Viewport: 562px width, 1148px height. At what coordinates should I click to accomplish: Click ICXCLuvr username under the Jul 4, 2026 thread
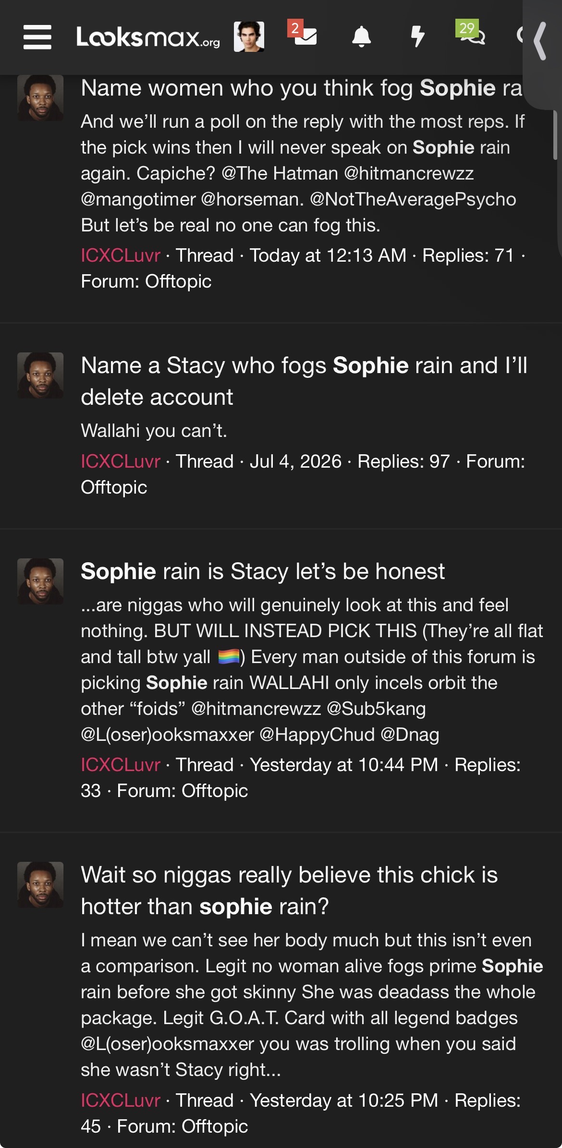(x=121, y=461)
